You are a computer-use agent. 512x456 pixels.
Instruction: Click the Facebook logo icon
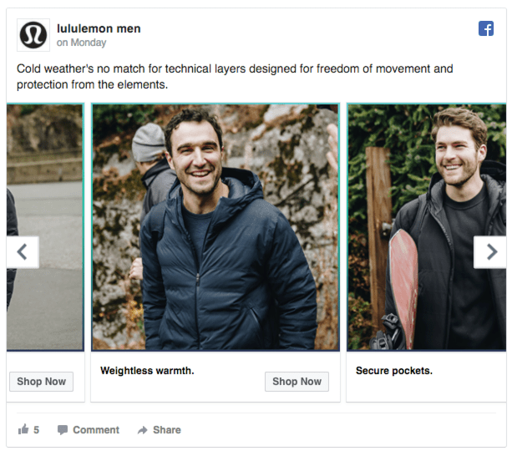485,28
